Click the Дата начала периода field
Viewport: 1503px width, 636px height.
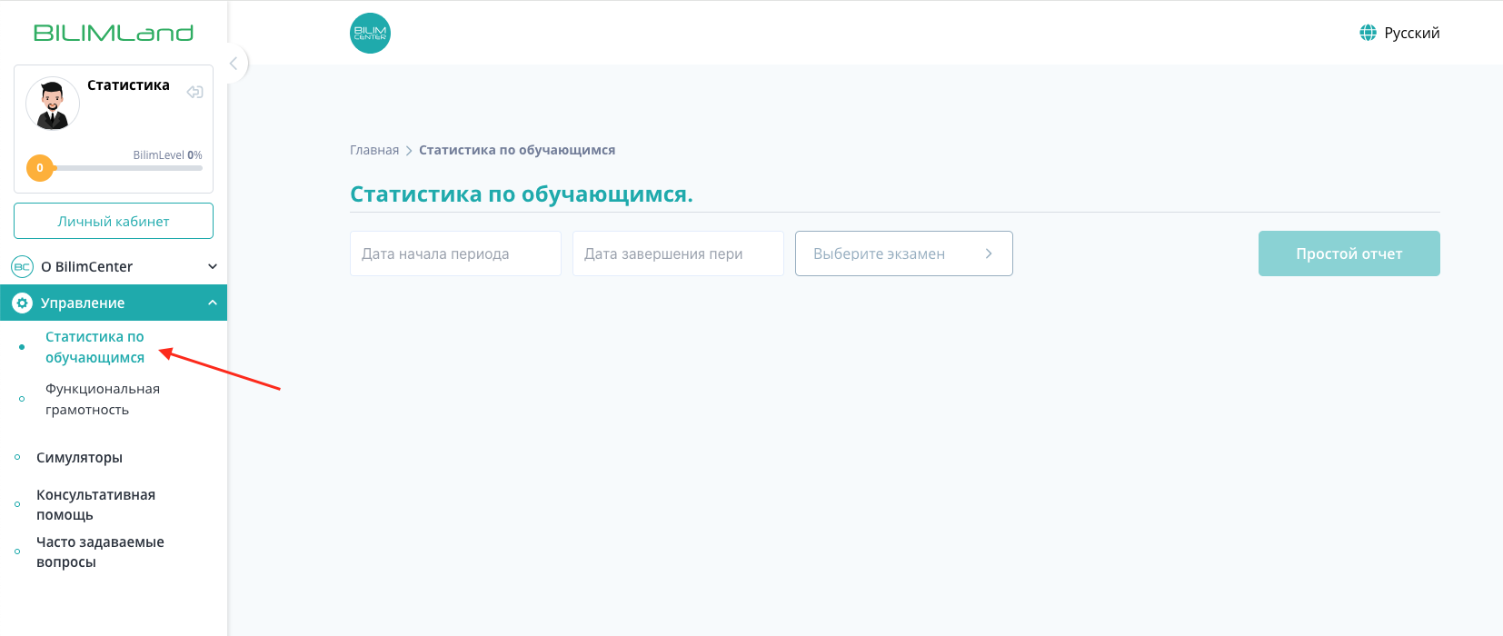455,253
